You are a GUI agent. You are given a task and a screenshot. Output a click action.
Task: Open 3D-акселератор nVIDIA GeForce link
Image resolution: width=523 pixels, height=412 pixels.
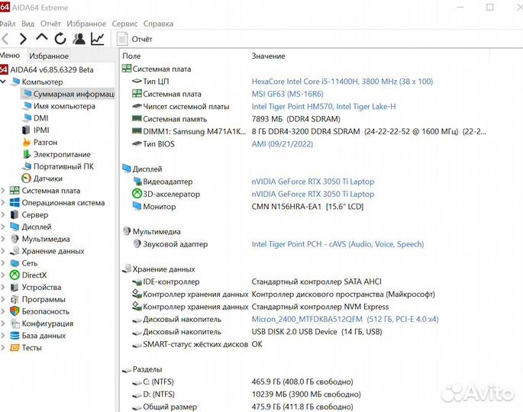tap(313, 194)
